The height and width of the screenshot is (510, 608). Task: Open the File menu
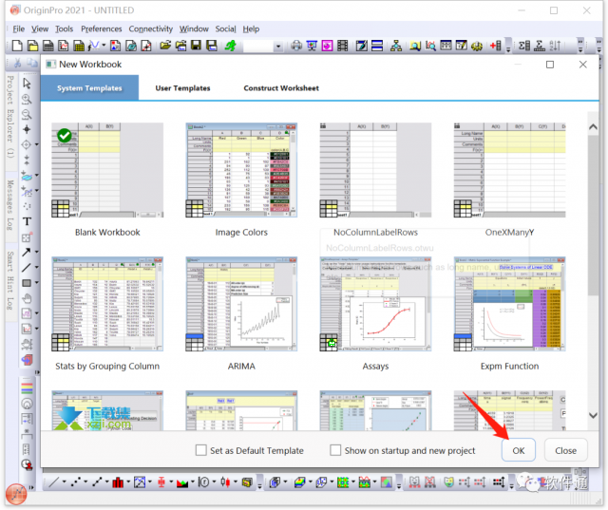19,29
